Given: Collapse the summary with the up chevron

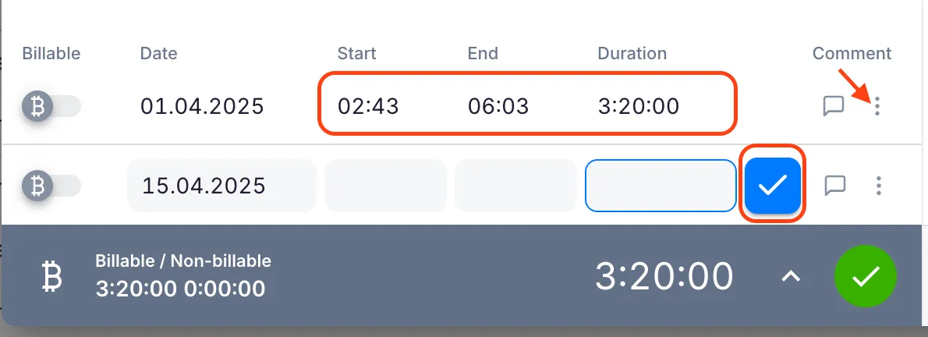Looking at the screenshot, I should tap(792, 276).
